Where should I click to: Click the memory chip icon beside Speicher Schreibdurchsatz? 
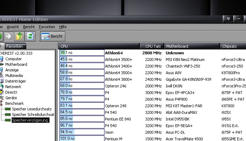(8, 115)
